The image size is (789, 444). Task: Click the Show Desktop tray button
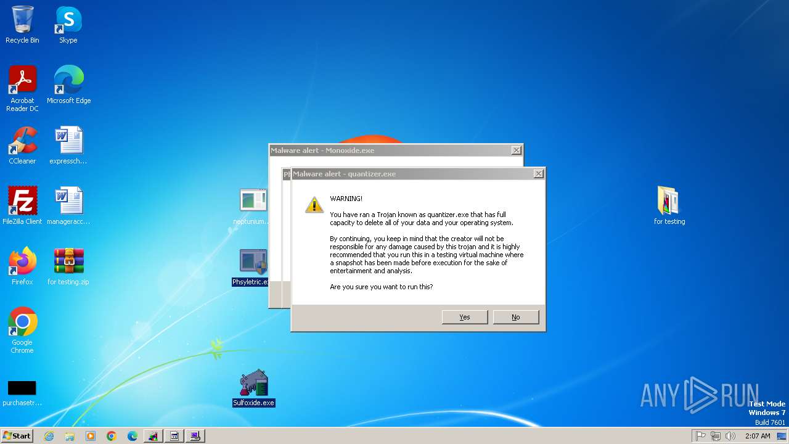[783, 436]
